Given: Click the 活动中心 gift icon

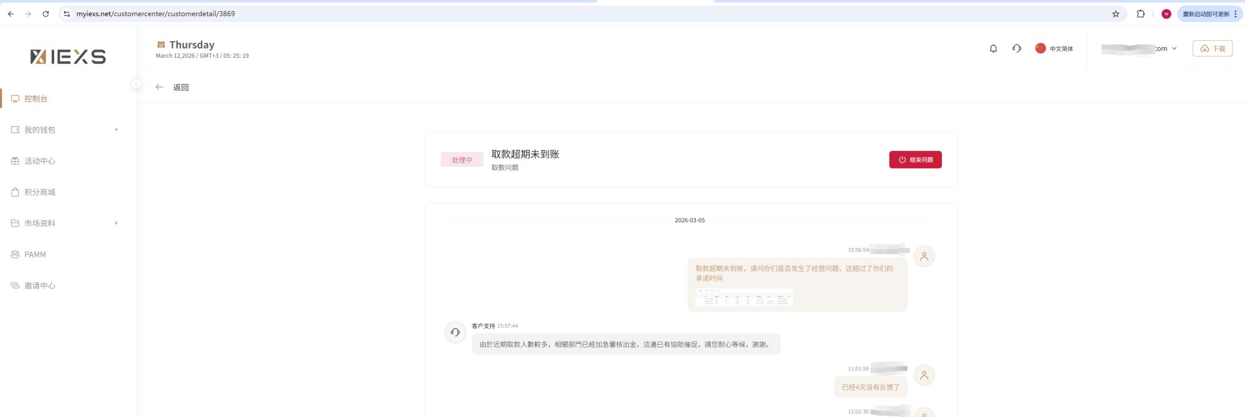Looking at the screenshot, I should point(15,161).
